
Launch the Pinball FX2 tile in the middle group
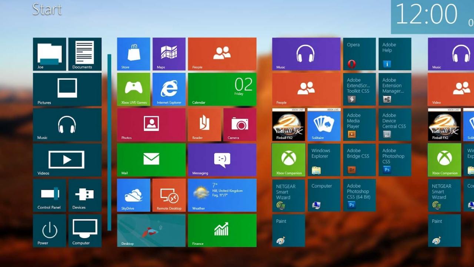click(x=288, y=124)
